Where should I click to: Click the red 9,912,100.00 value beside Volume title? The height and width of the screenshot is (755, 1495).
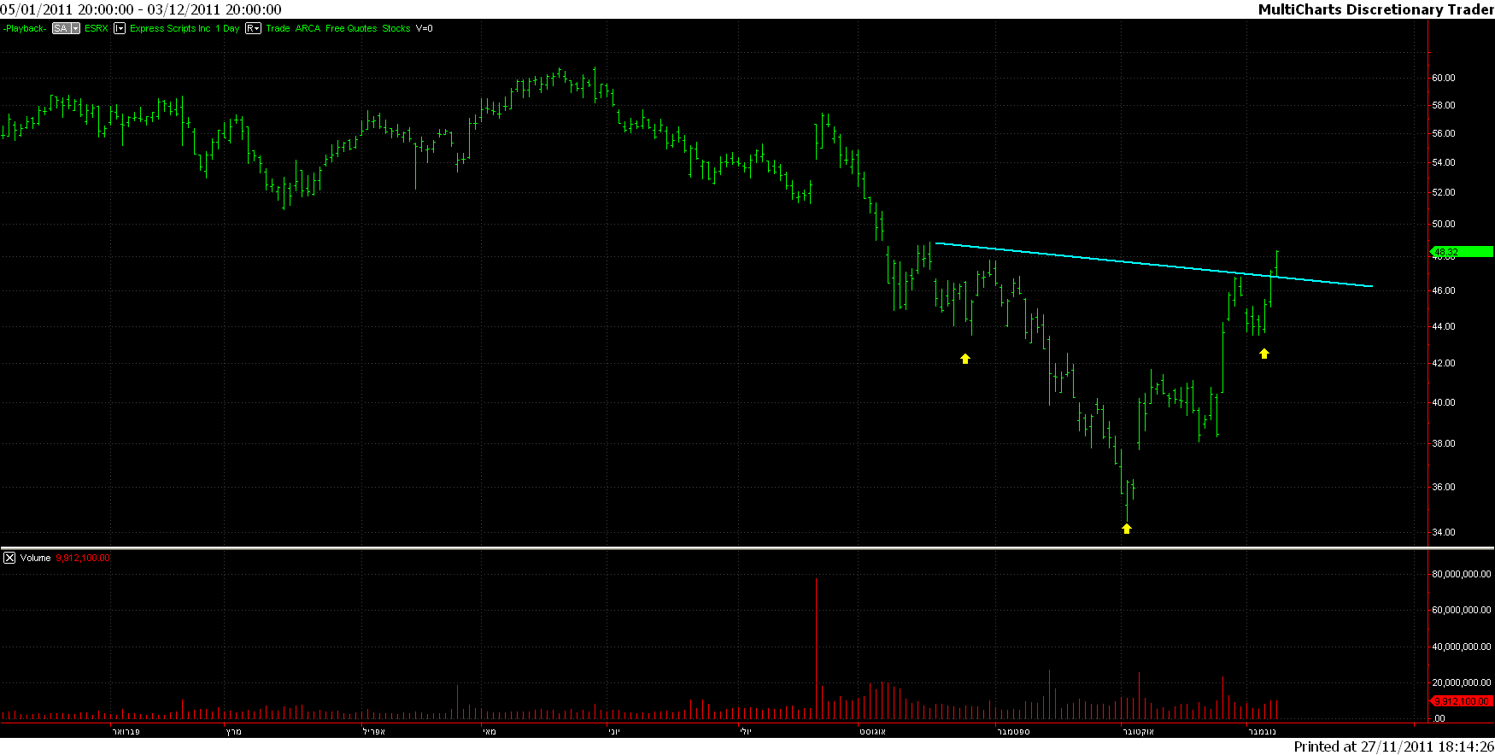click(x=83, y=558)
